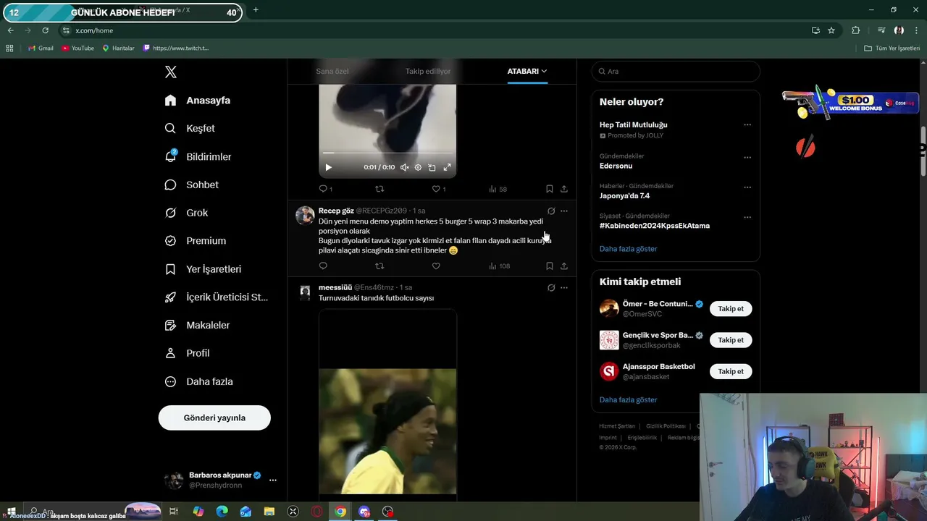Reply to Recep göz post
Screen dimensions: 927x521
[x=323, y=266]
